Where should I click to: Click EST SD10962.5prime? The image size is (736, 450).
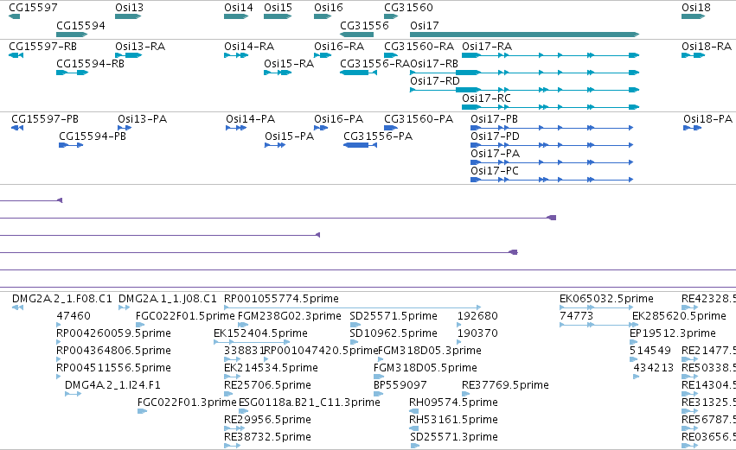pyautogui.click(x=394, y=333)
